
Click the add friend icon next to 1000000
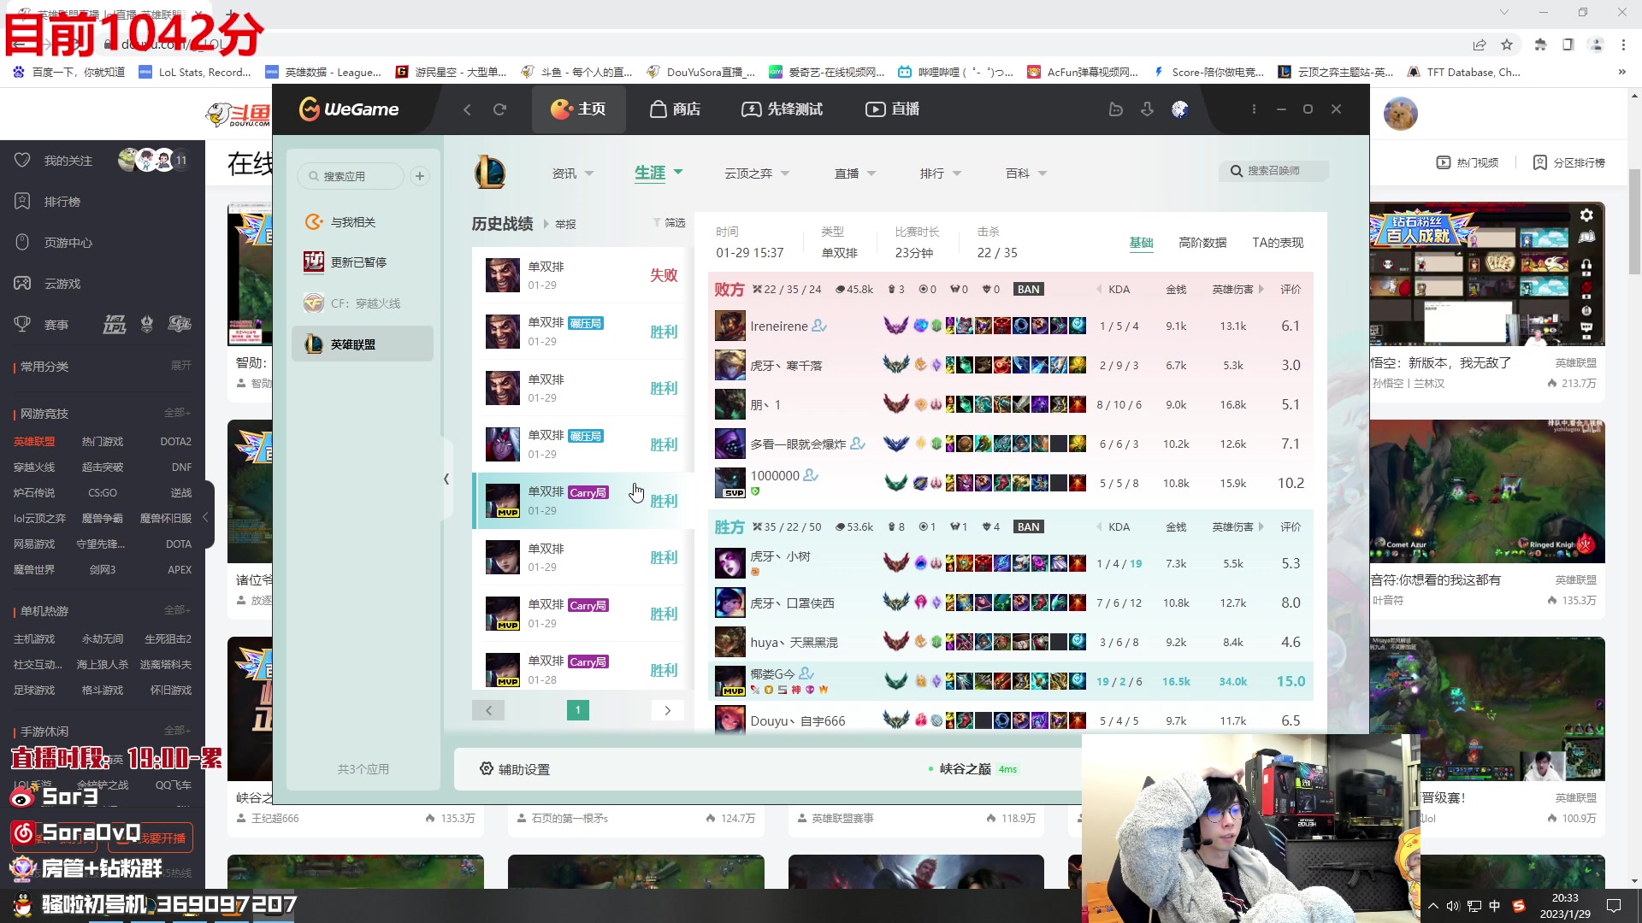tap(811, 475)
